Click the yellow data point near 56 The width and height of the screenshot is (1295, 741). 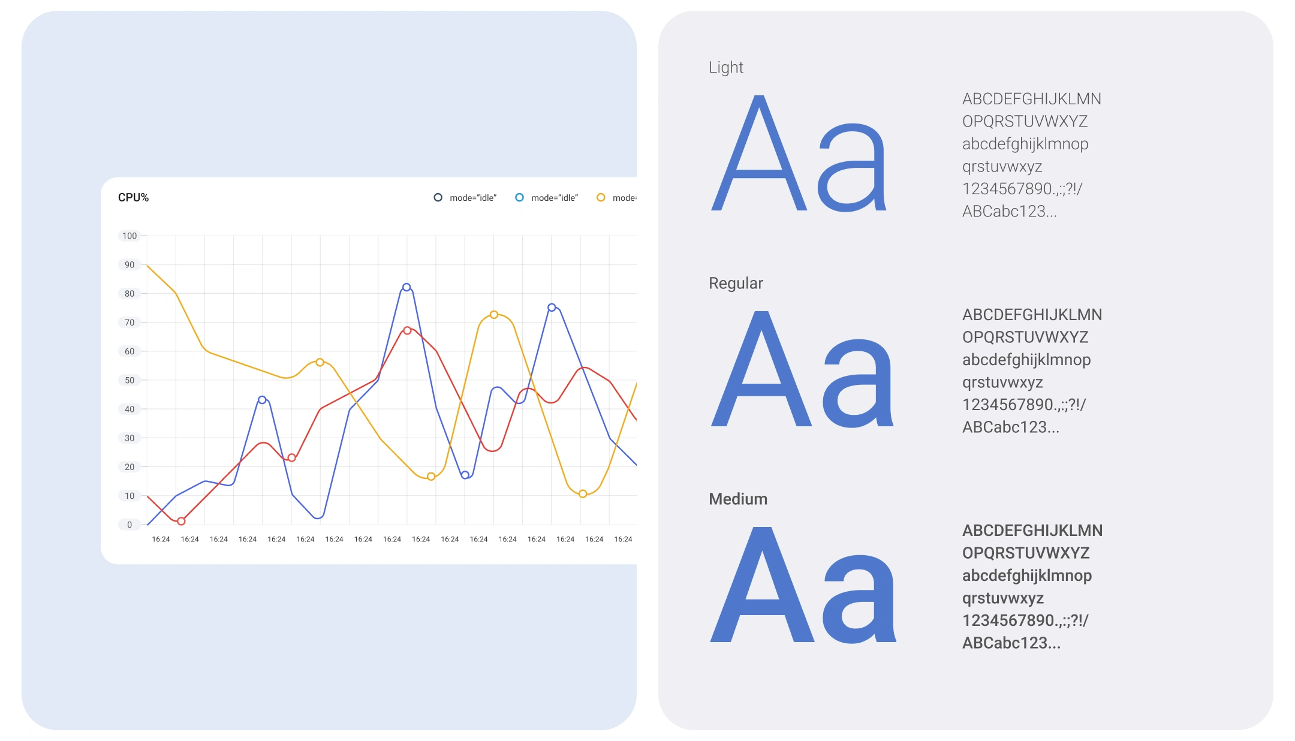(x=320, y=362)
